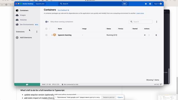Click the CPU usage indicator
The width and height of the screenshot is (178, 100).
[x=56, y=84]
